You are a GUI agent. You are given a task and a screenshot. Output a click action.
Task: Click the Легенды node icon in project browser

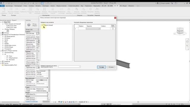point(3,33)
